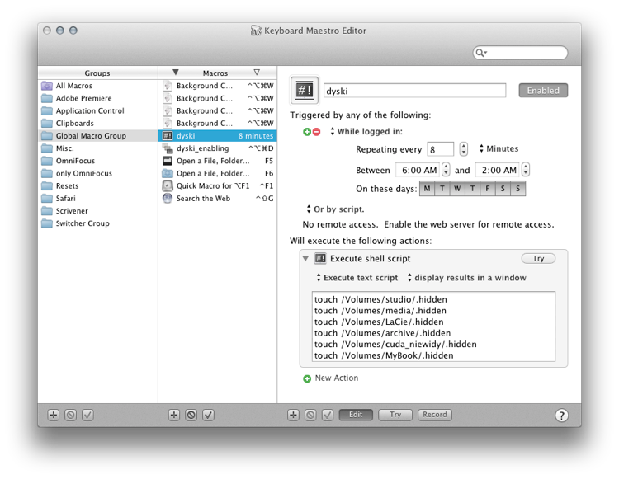Screen dimensions: 619x479
Task: Select the dyski macro row
Action: [x=218, y=135]
